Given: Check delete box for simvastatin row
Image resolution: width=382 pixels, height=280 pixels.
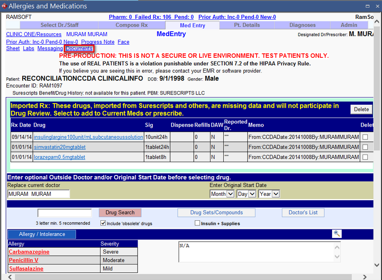Looking at the screenshot, I should (365, 147).
